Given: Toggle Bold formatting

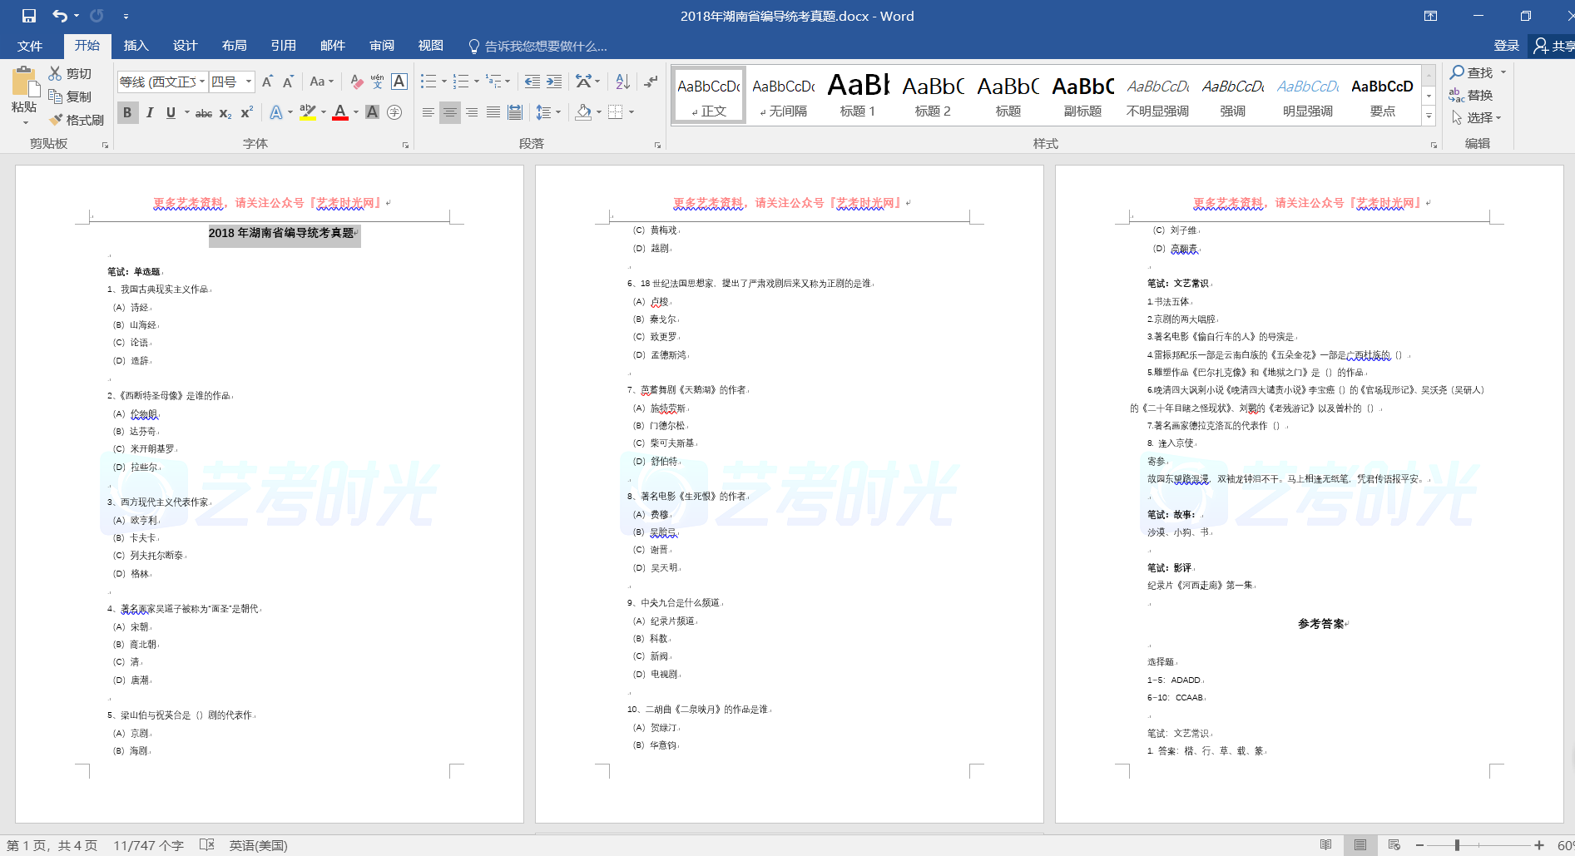Looking at the screenshot, I should point(127,112).
